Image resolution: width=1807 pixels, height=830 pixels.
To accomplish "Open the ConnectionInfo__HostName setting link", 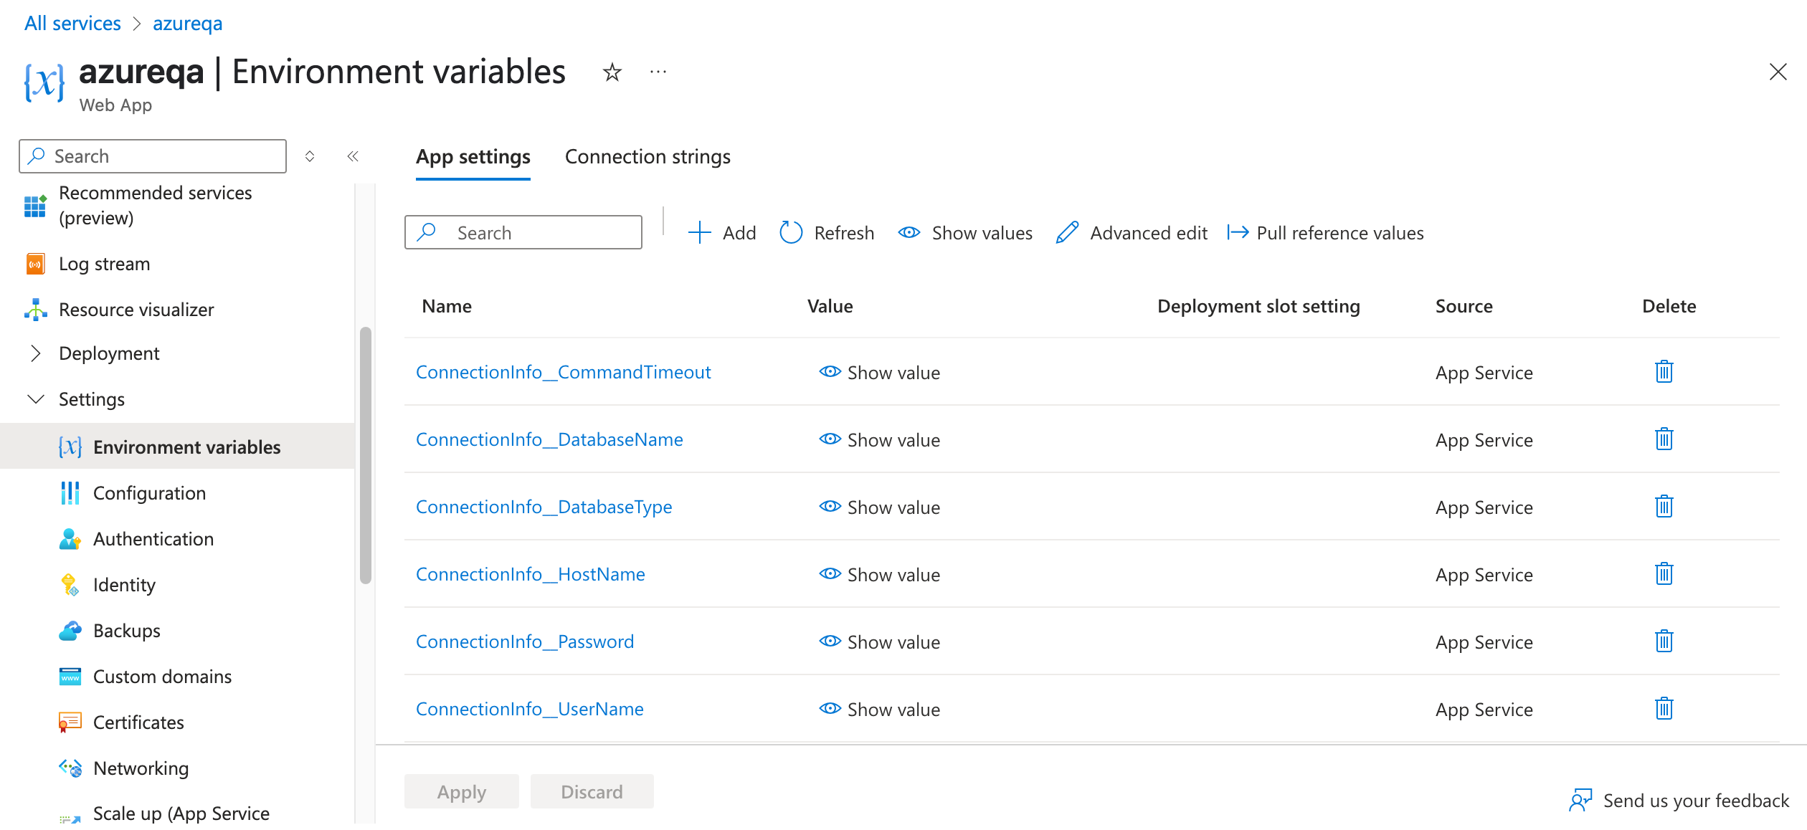I will (x=530, y=575).
